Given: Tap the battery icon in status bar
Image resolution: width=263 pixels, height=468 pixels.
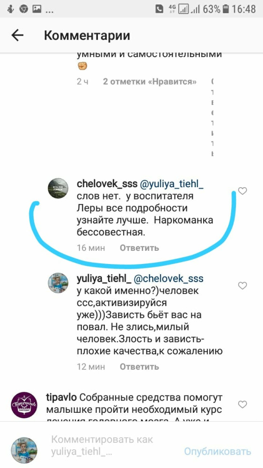Looking at the screenshot, I should coord(226,9).
